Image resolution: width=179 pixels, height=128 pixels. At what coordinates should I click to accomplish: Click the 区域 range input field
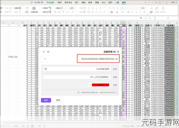coord(77,69)
